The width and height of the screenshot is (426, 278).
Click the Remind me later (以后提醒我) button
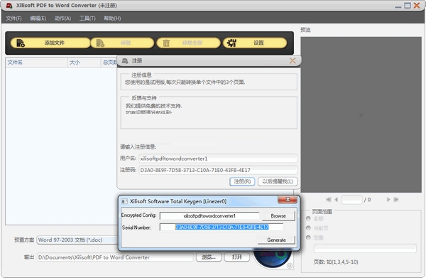pos(278,181)
